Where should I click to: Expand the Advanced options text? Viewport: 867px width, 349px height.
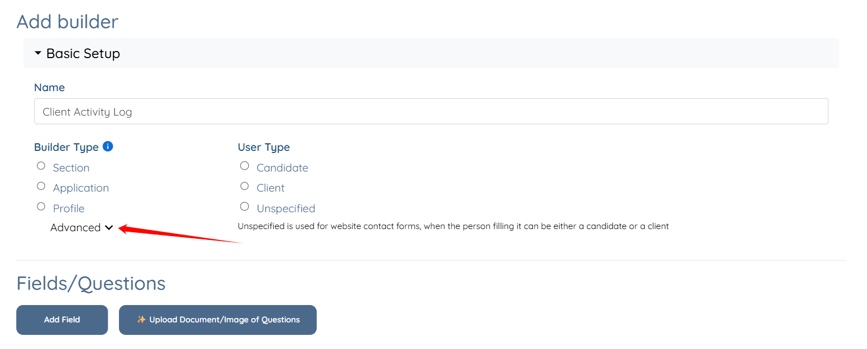(76, 228)
